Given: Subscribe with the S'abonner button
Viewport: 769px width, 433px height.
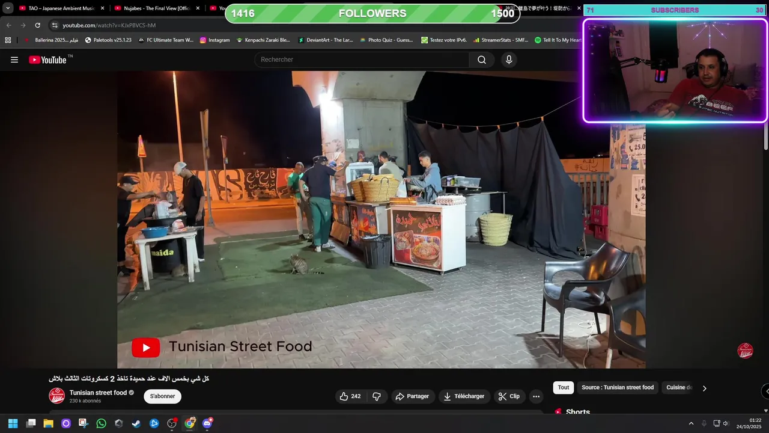Looking at the screenshot, I should tap(162, 396).
